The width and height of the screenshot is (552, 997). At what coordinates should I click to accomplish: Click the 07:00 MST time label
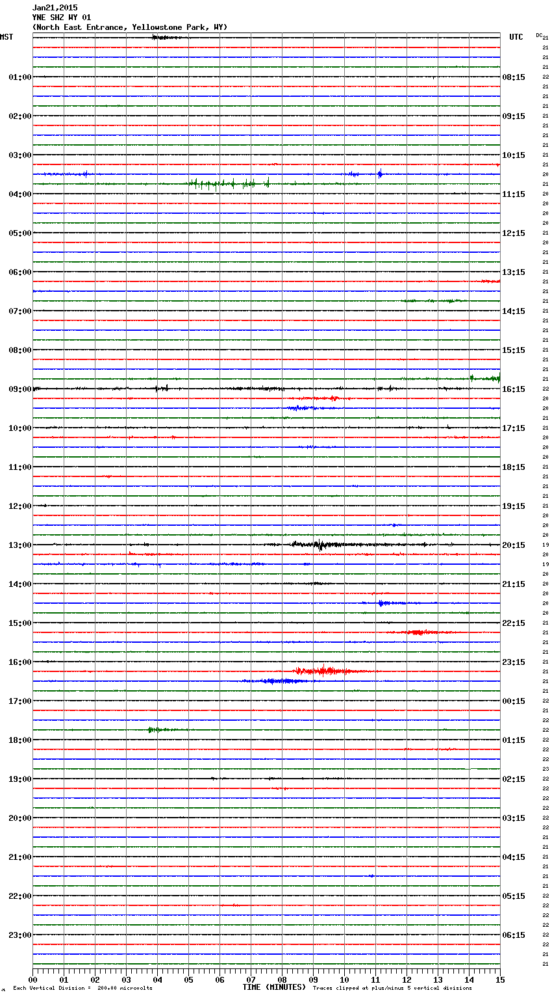20,311
